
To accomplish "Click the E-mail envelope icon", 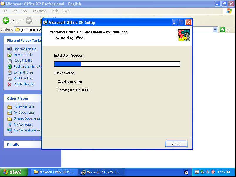I will 10,72.
